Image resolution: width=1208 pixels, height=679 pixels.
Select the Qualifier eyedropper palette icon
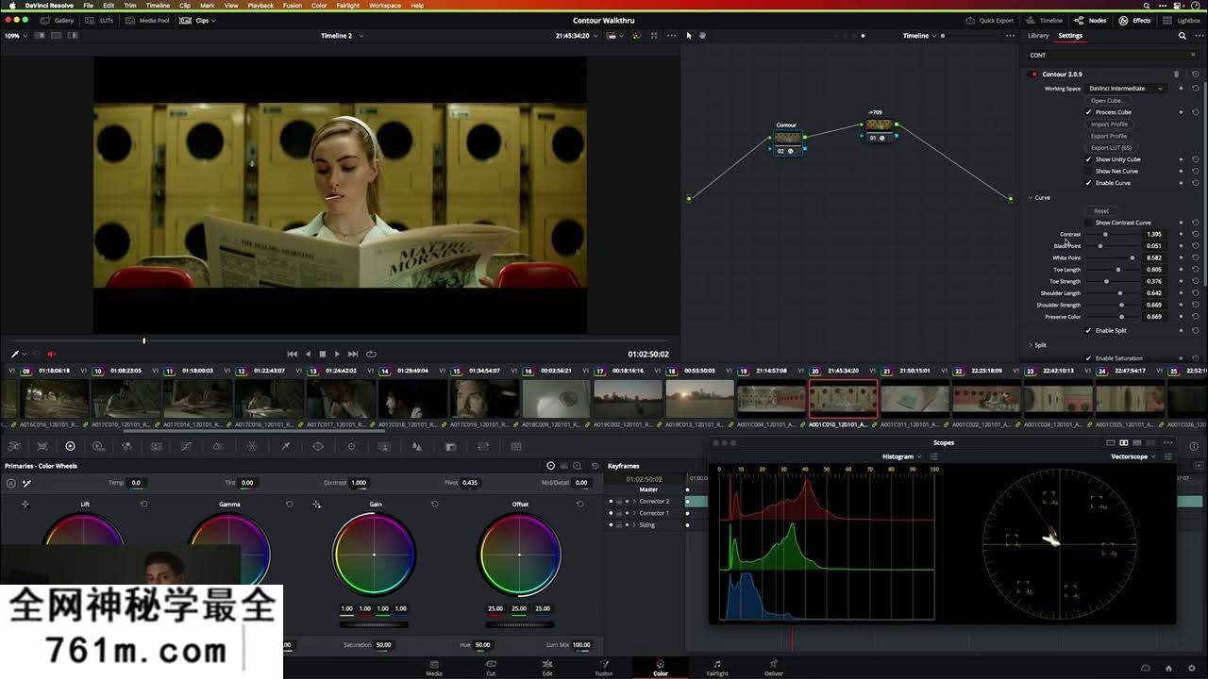click(285, 446)
